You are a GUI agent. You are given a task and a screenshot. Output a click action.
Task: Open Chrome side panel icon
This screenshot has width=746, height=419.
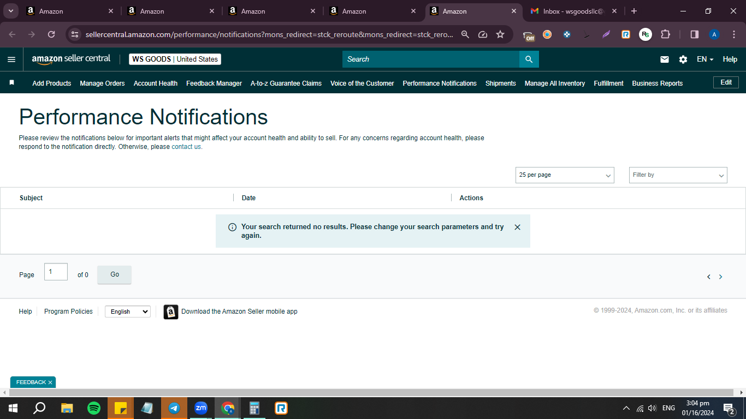point(695,34)
